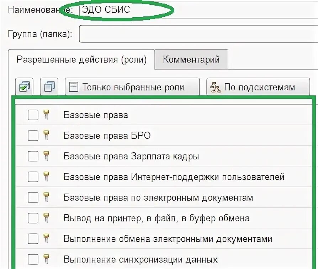The height and width of the screenshot is (269, 318).
Task: Switch to the Комментарий tab
Action: pos(191,59)
